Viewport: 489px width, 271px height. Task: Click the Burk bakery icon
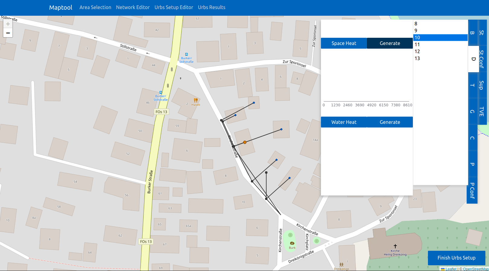coord(292,243)
